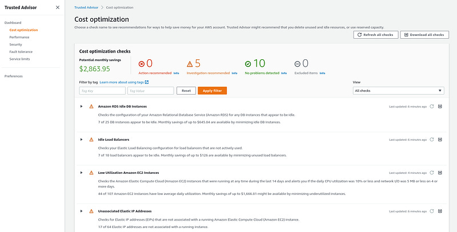Focus the Tag Key input field
This screenshot has height=232, width=457.
point(102,91)
